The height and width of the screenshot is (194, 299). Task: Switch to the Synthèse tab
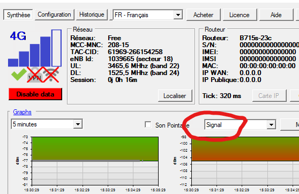pyautogui.click(x=18, y=14)
